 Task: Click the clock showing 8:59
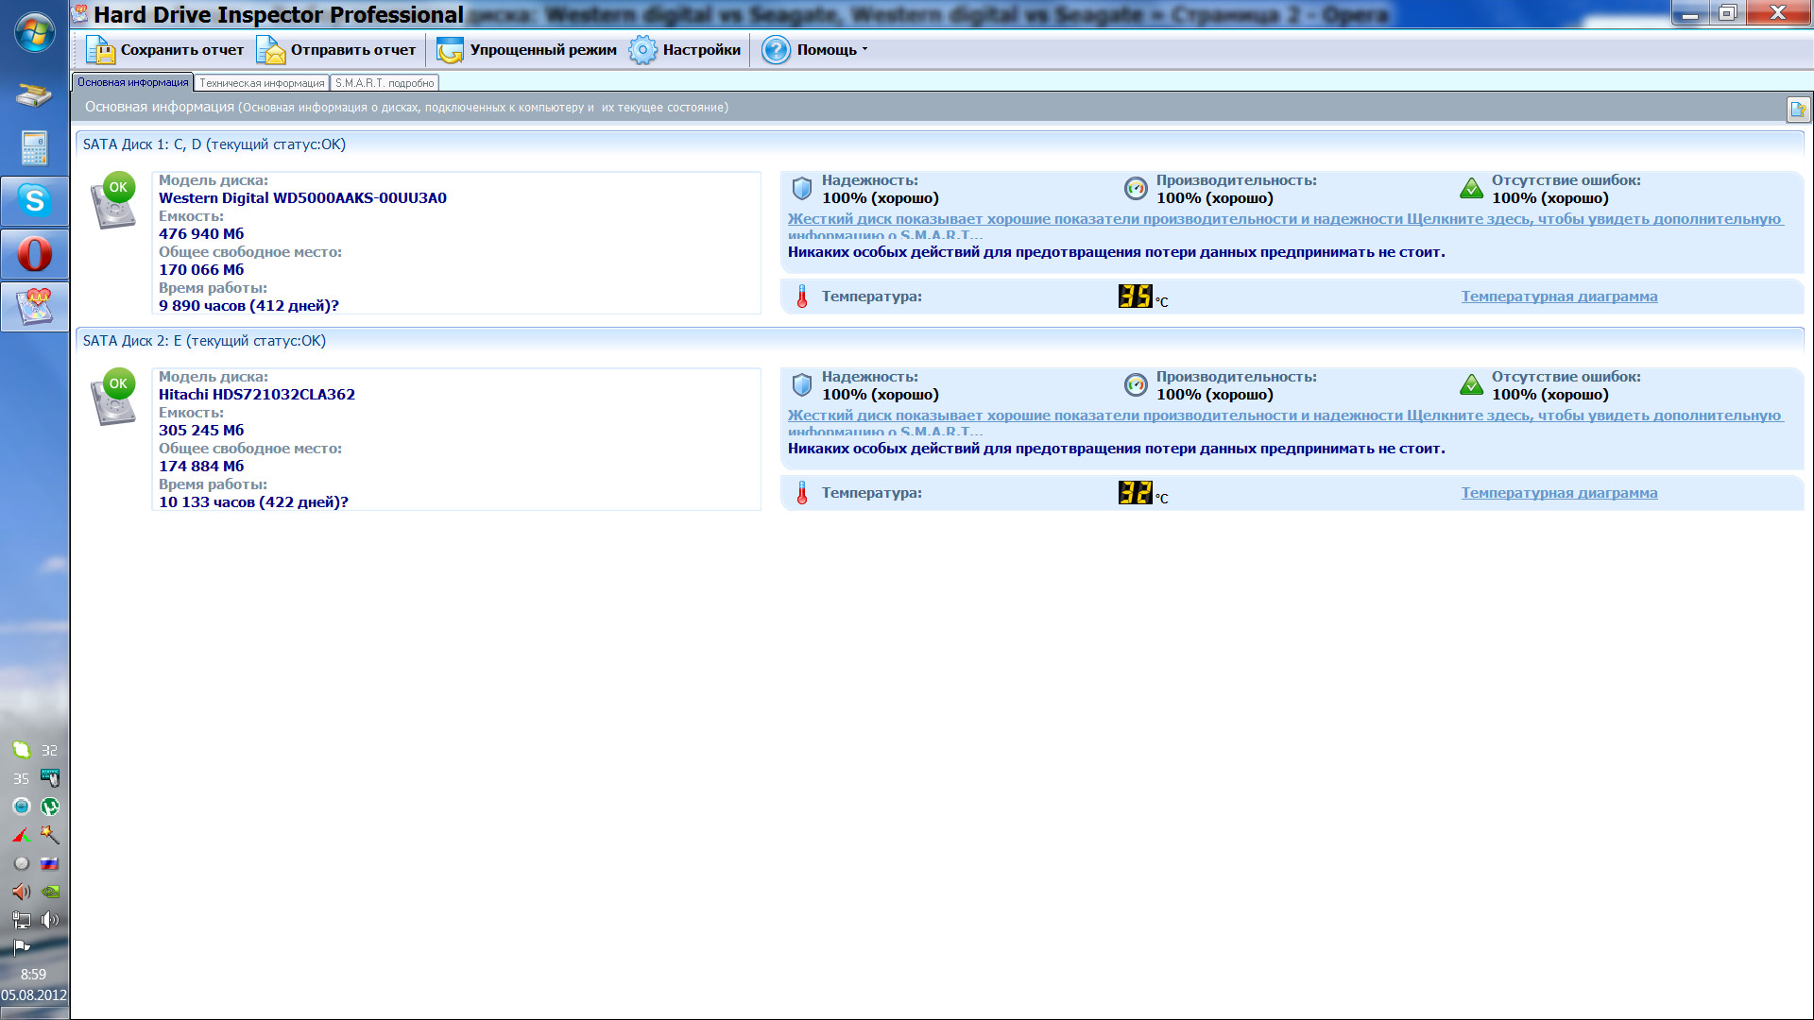pos(34,975)
